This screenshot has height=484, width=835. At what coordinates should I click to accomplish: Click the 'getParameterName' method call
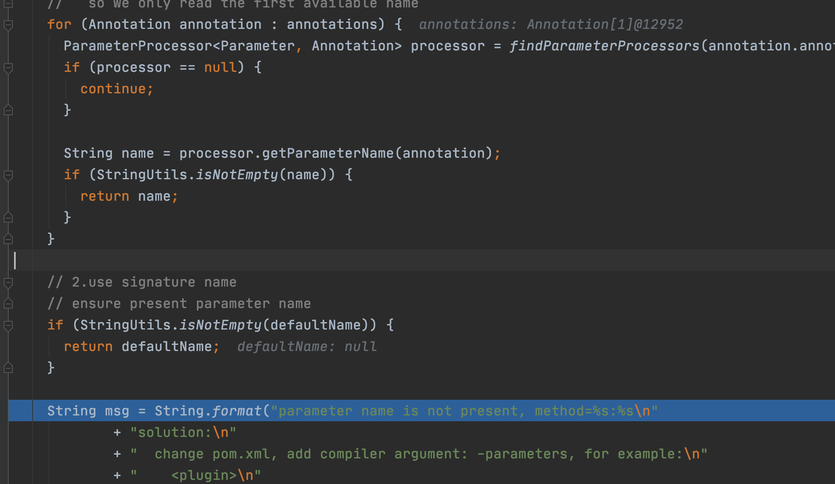click(328, 153)
